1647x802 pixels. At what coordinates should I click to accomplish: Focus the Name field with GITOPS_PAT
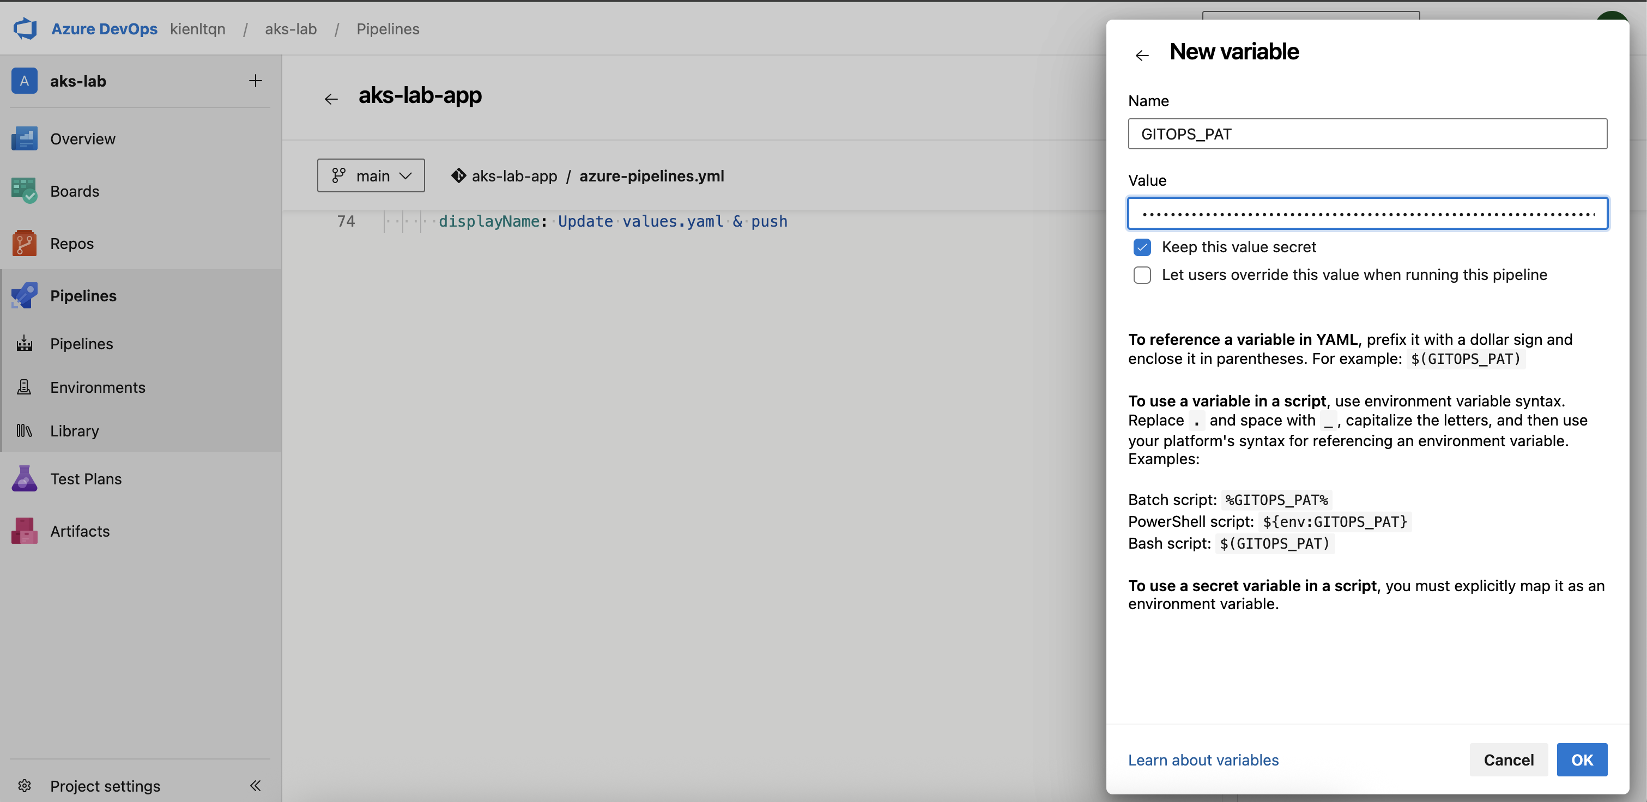1367,133
